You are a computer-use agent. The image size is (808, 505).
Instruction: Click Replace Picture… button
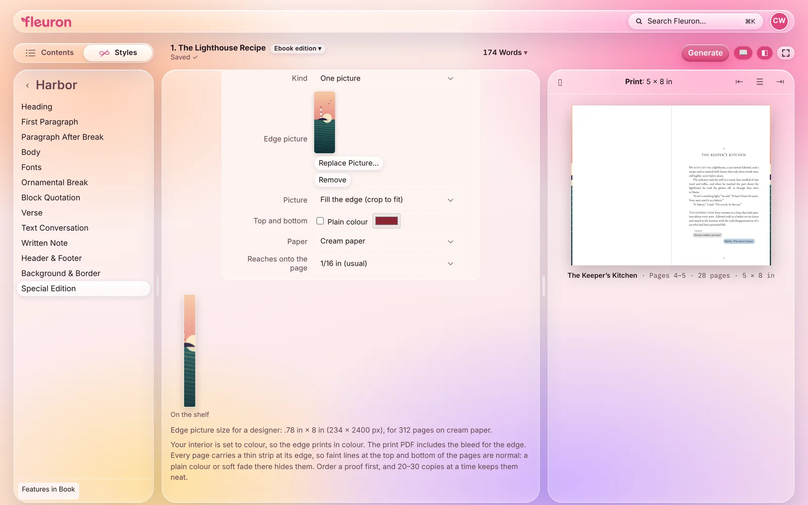coord(348,163)
